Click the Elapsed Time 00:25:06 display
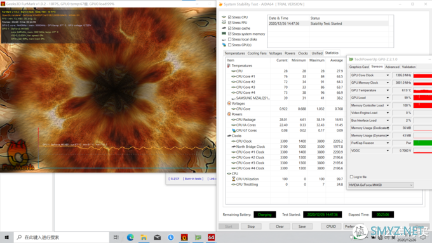Image resolution: width=432 pixels, height=243 pixels. pyautogui.click(x=382, y=214)
